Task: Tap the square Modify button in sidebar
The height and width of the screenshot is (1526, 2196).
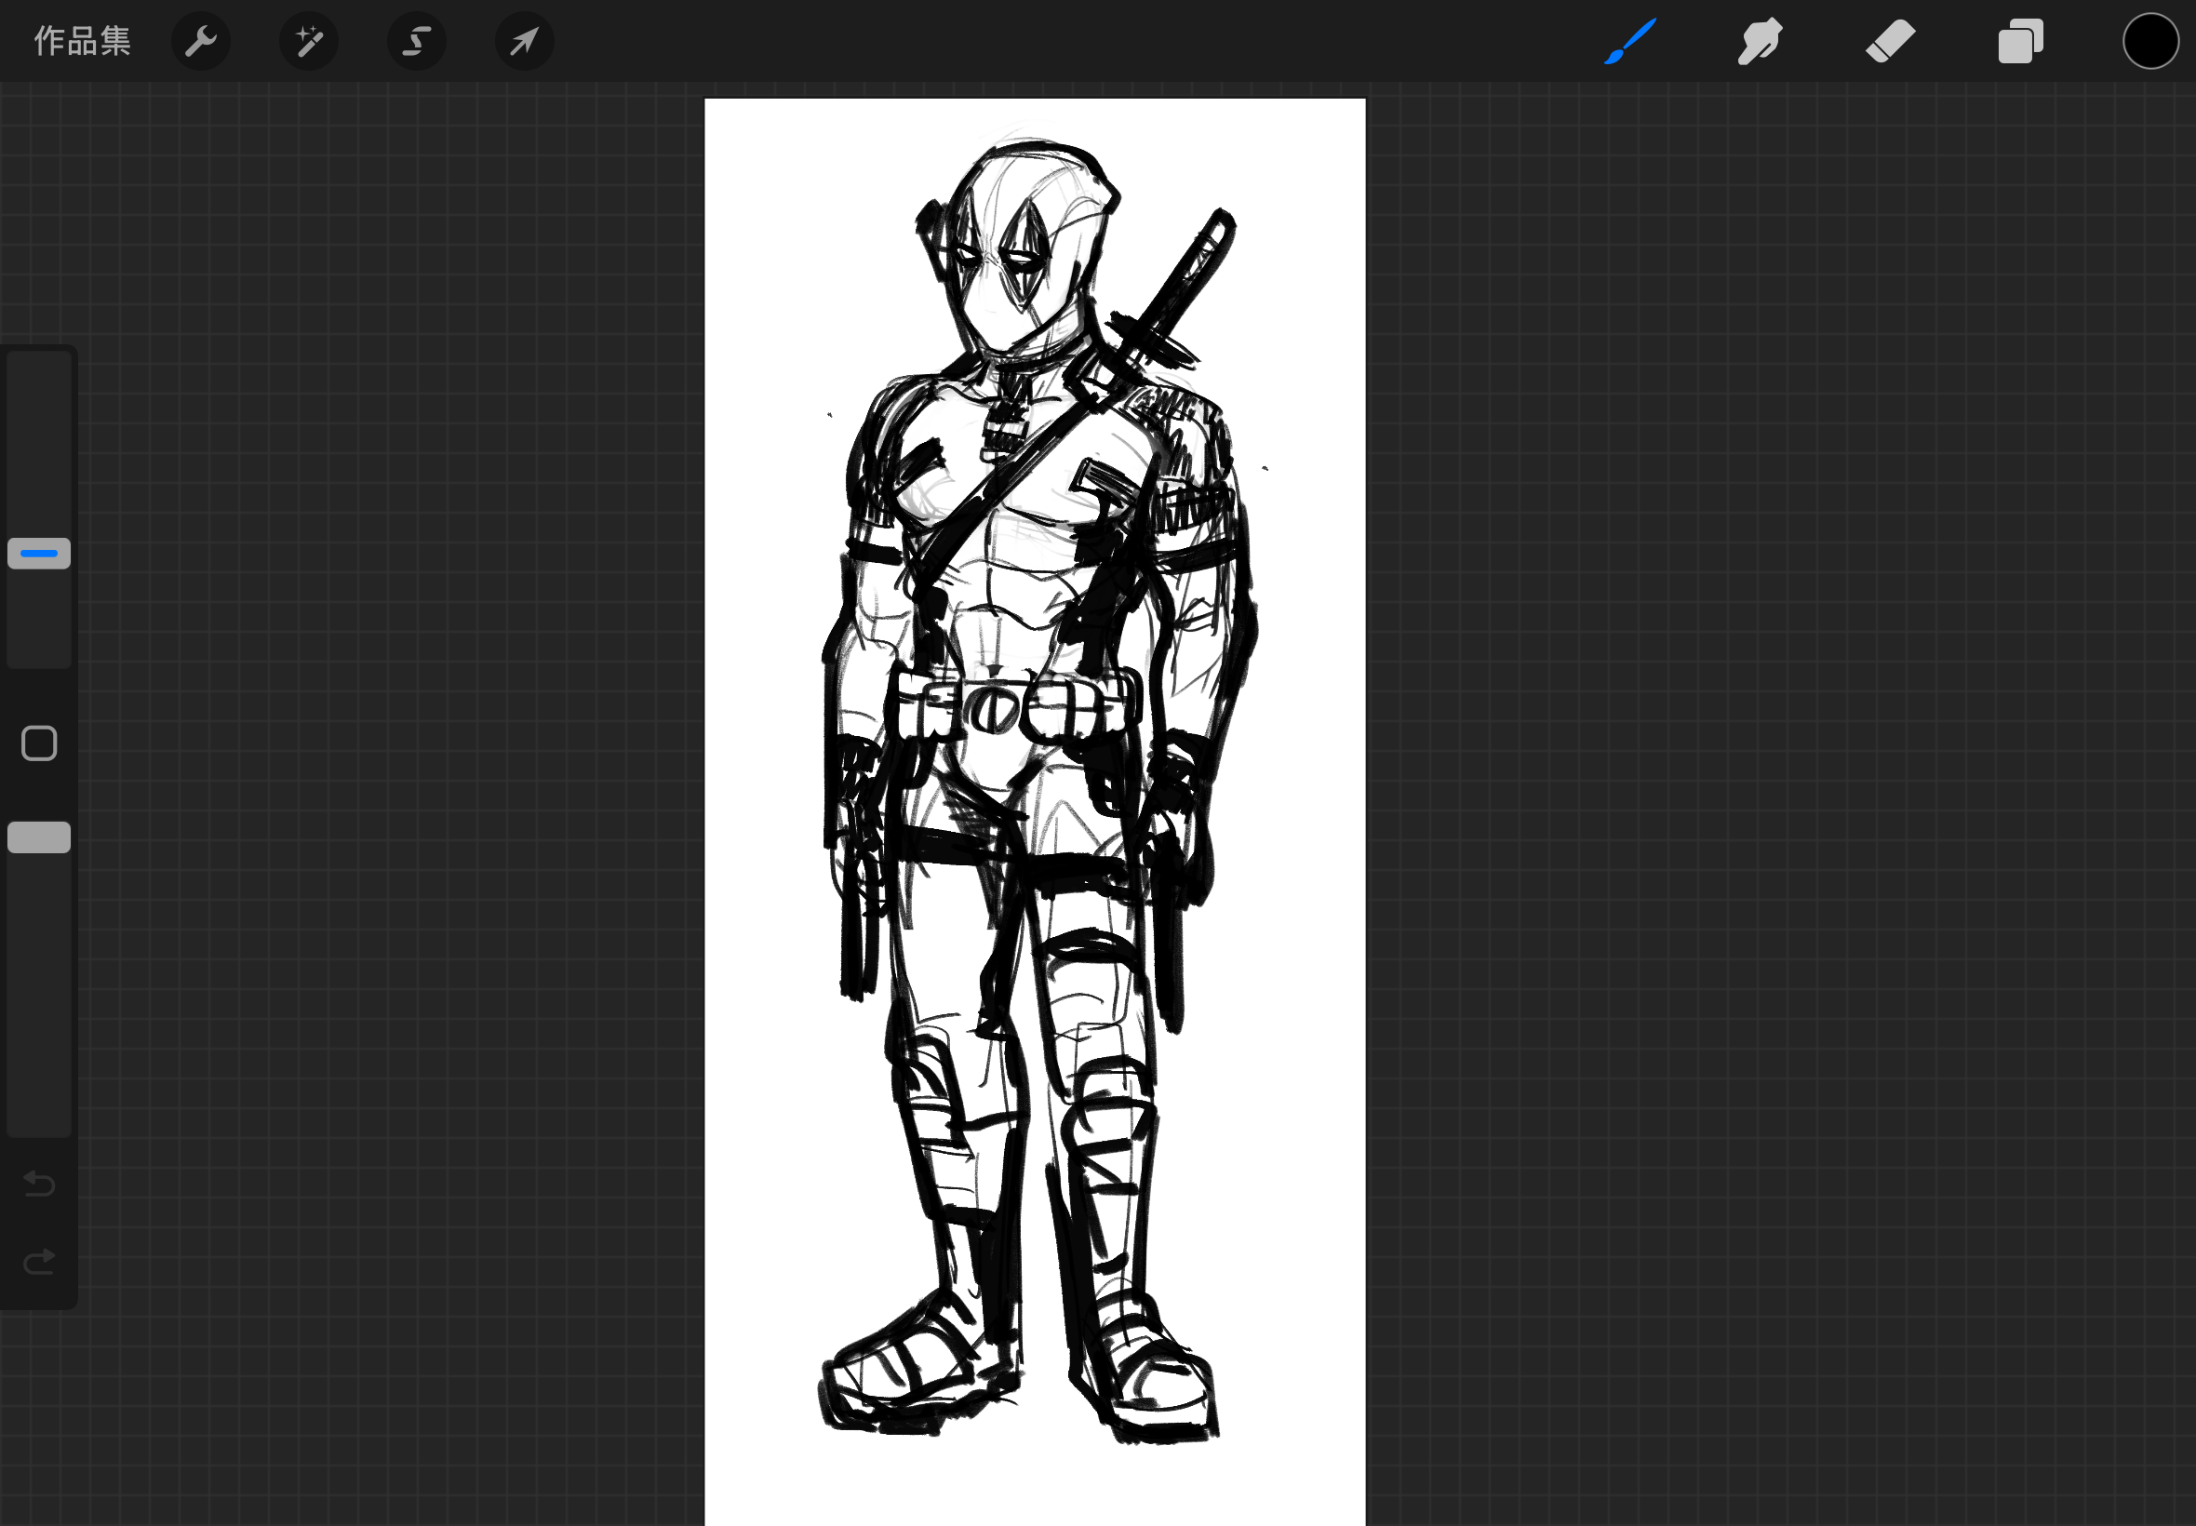Action: pyautogui.click(x=39, y=743)
